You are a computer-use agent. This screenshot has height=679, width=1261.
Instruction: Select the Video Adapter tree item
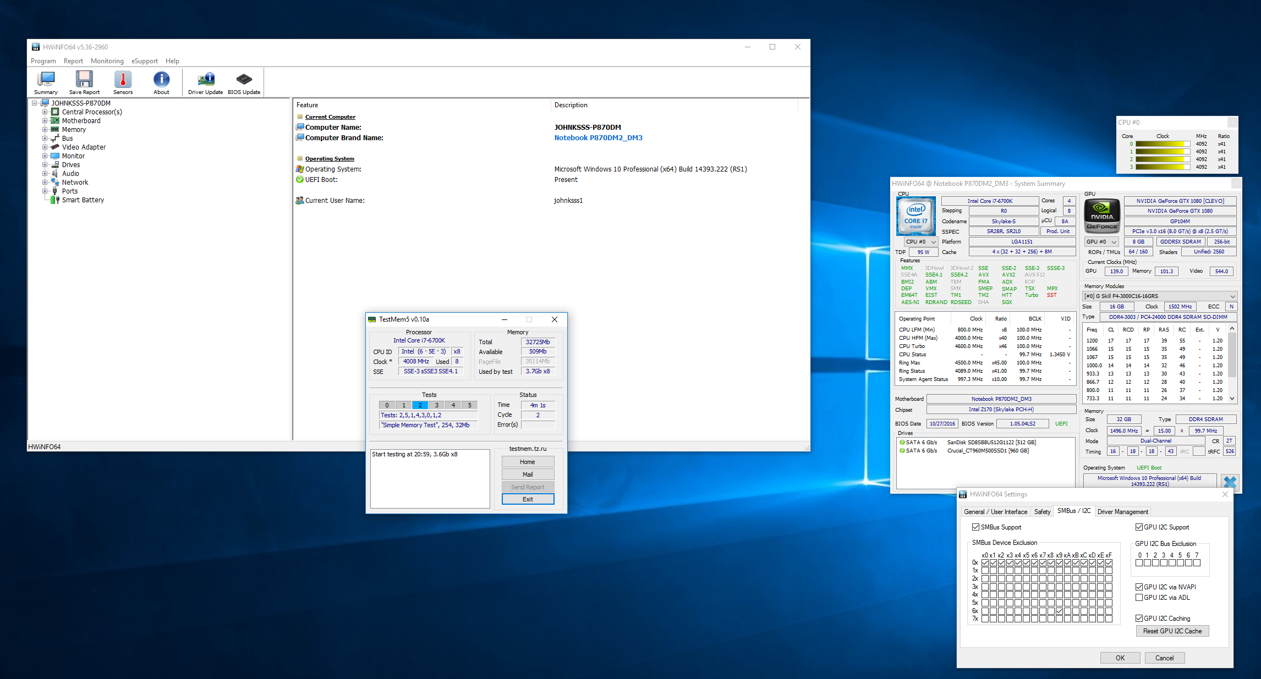[84, 147]
